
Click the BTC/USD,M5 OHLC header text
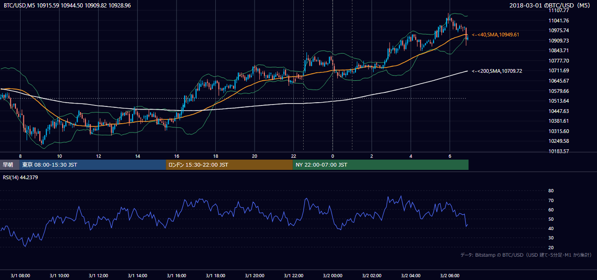click(x=67, y=5)
